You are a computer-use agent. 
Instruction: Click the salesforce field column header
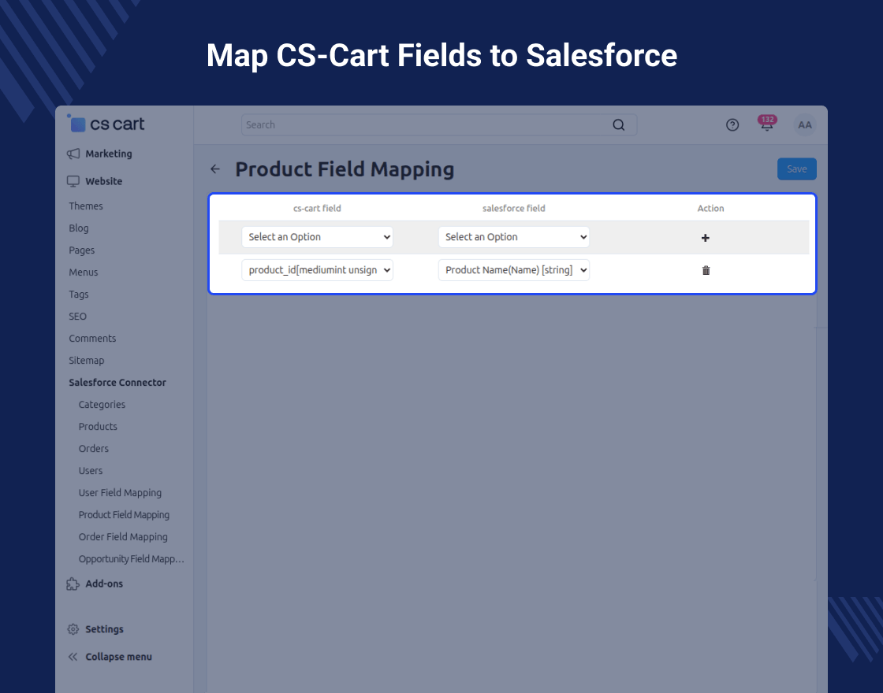pyautogui.click(x=513, y=208)
